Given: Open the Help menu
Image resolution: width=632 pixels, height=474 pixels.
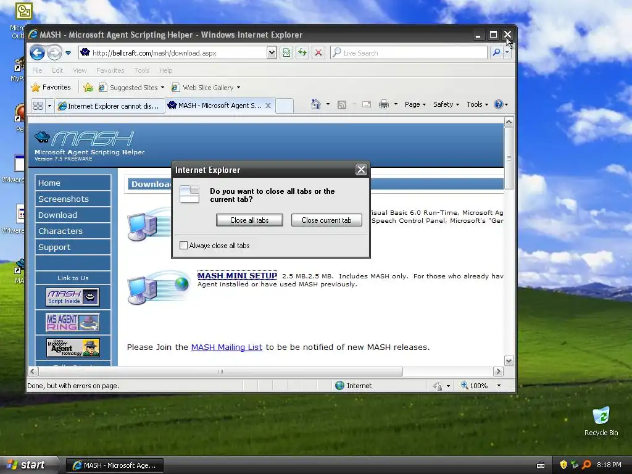Looking at the screenshot, I should click(165, 70).
